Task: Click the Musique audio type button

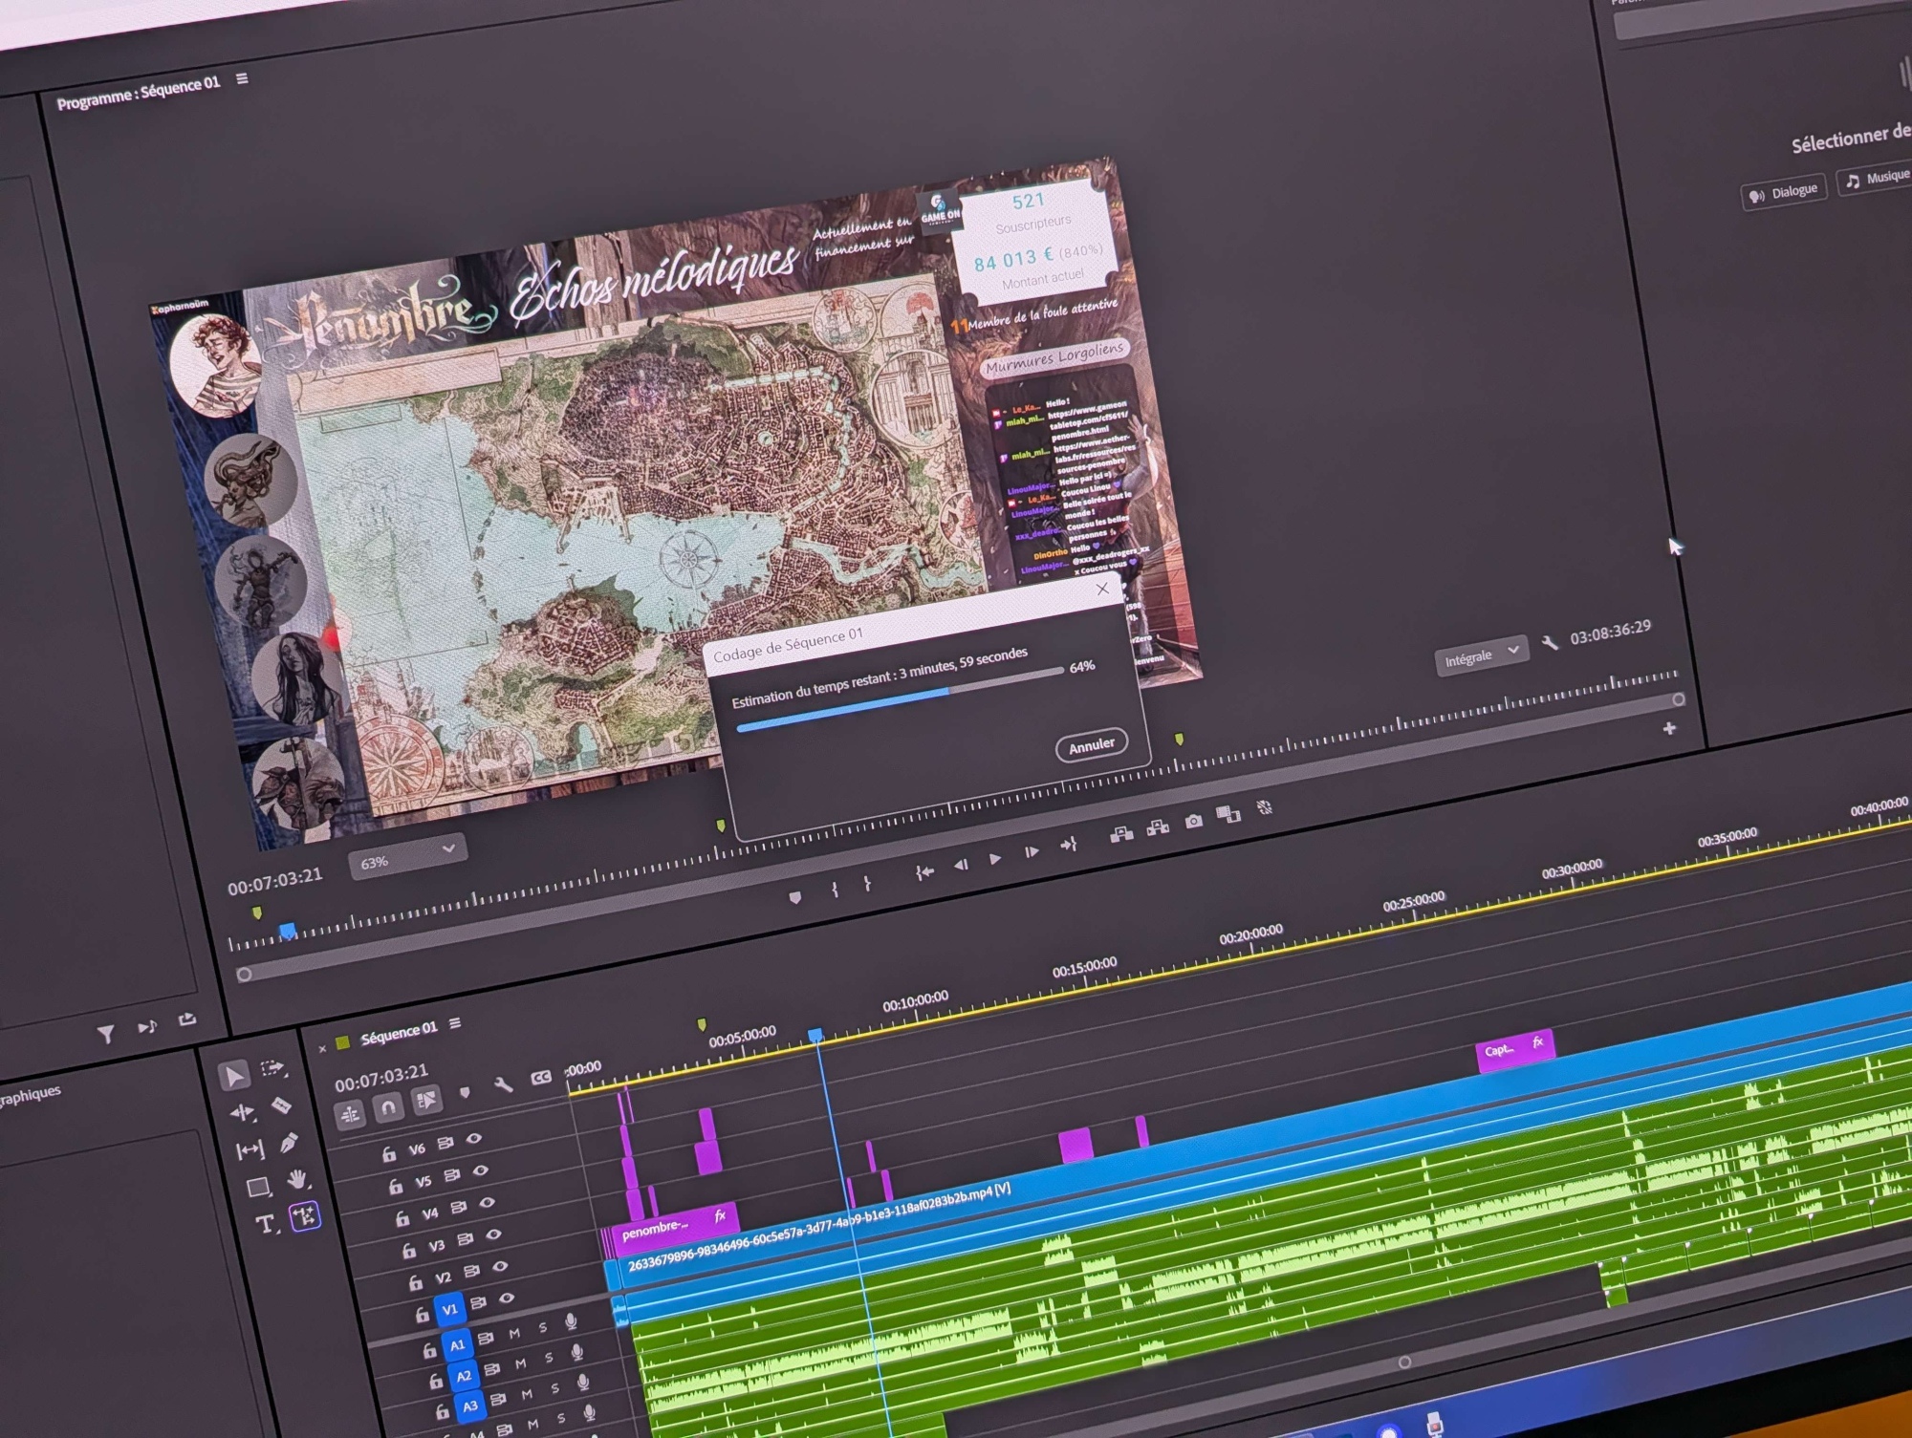Action: click(1876, 179)
